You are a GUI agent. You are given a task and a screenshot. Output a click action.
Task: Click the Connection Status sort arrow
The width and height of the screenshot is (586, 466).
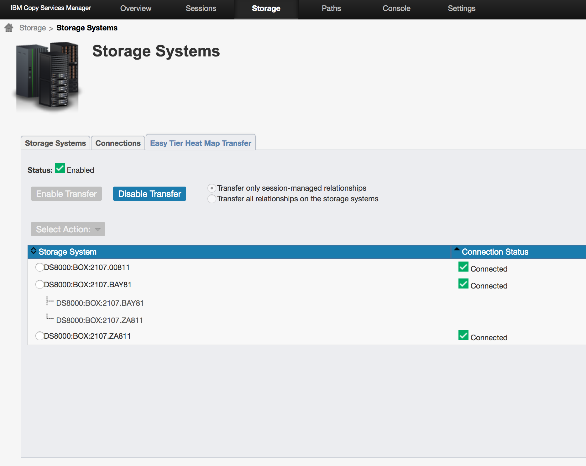coord(457,249)
